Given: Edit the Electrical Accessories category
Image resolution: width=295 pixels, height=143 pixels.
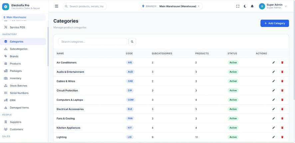Looking at the screenshot, I should (x=274, y=109).
